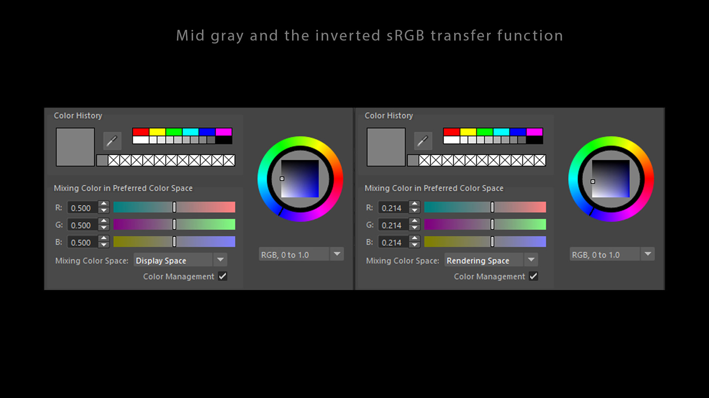Select magenta swatch in left panel palette
This screenshot has height=398, width=709.
pyautogui.click(x=224, y=132)
